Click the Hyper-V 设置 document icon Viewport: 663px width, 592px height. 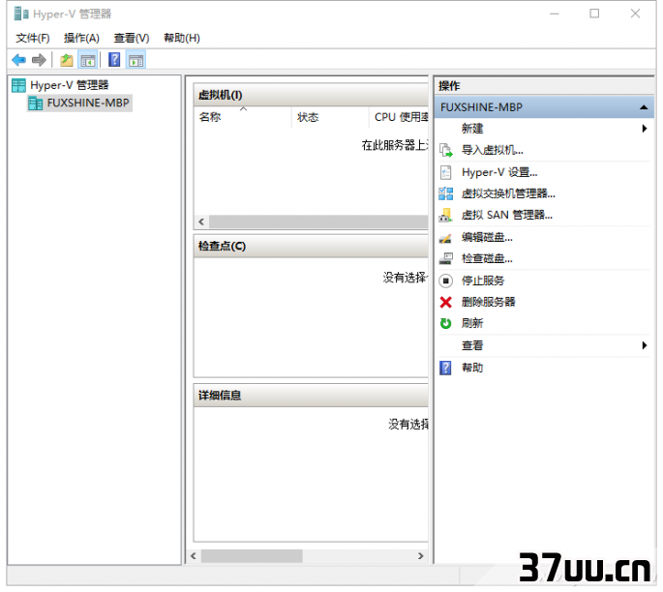click(445, 172)
